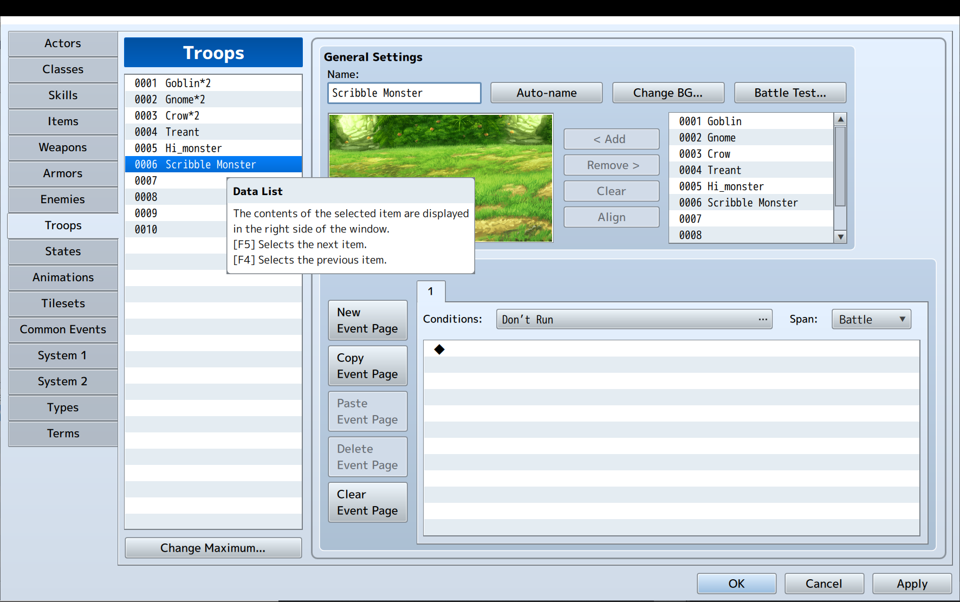Switch to the Enemies section

[63, 199]
